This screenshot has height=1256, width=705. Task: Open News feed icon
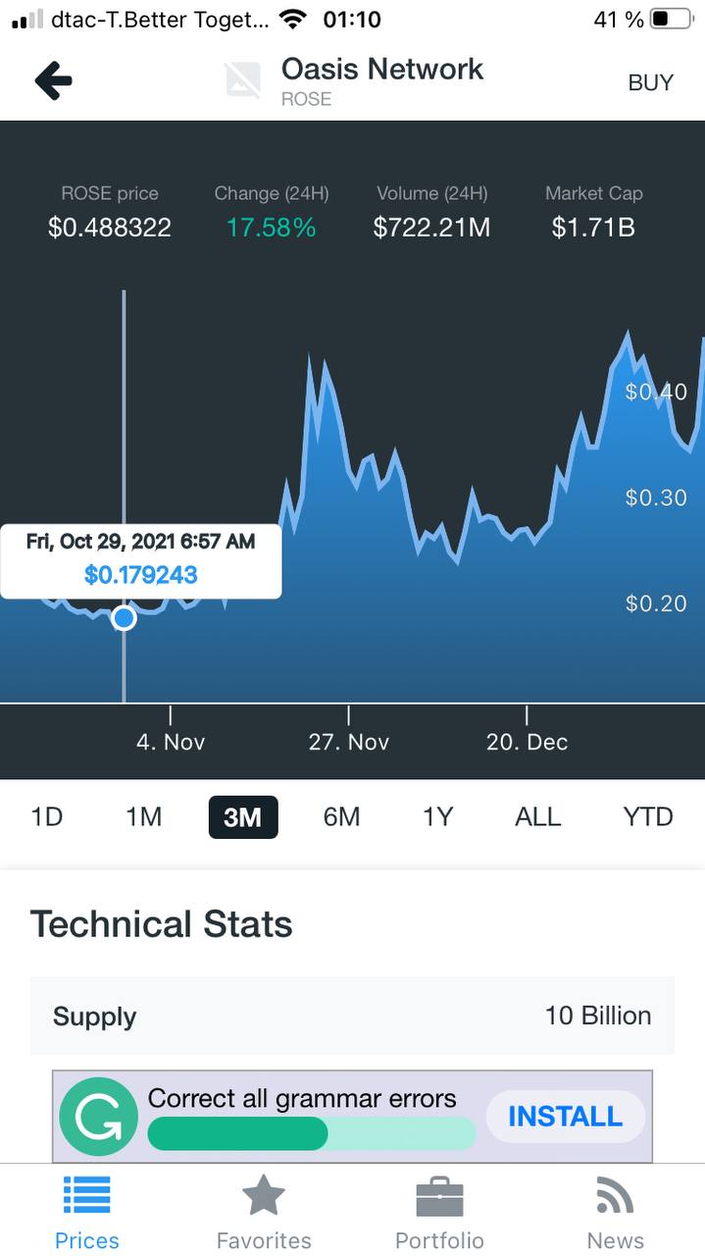(615, 1197)
